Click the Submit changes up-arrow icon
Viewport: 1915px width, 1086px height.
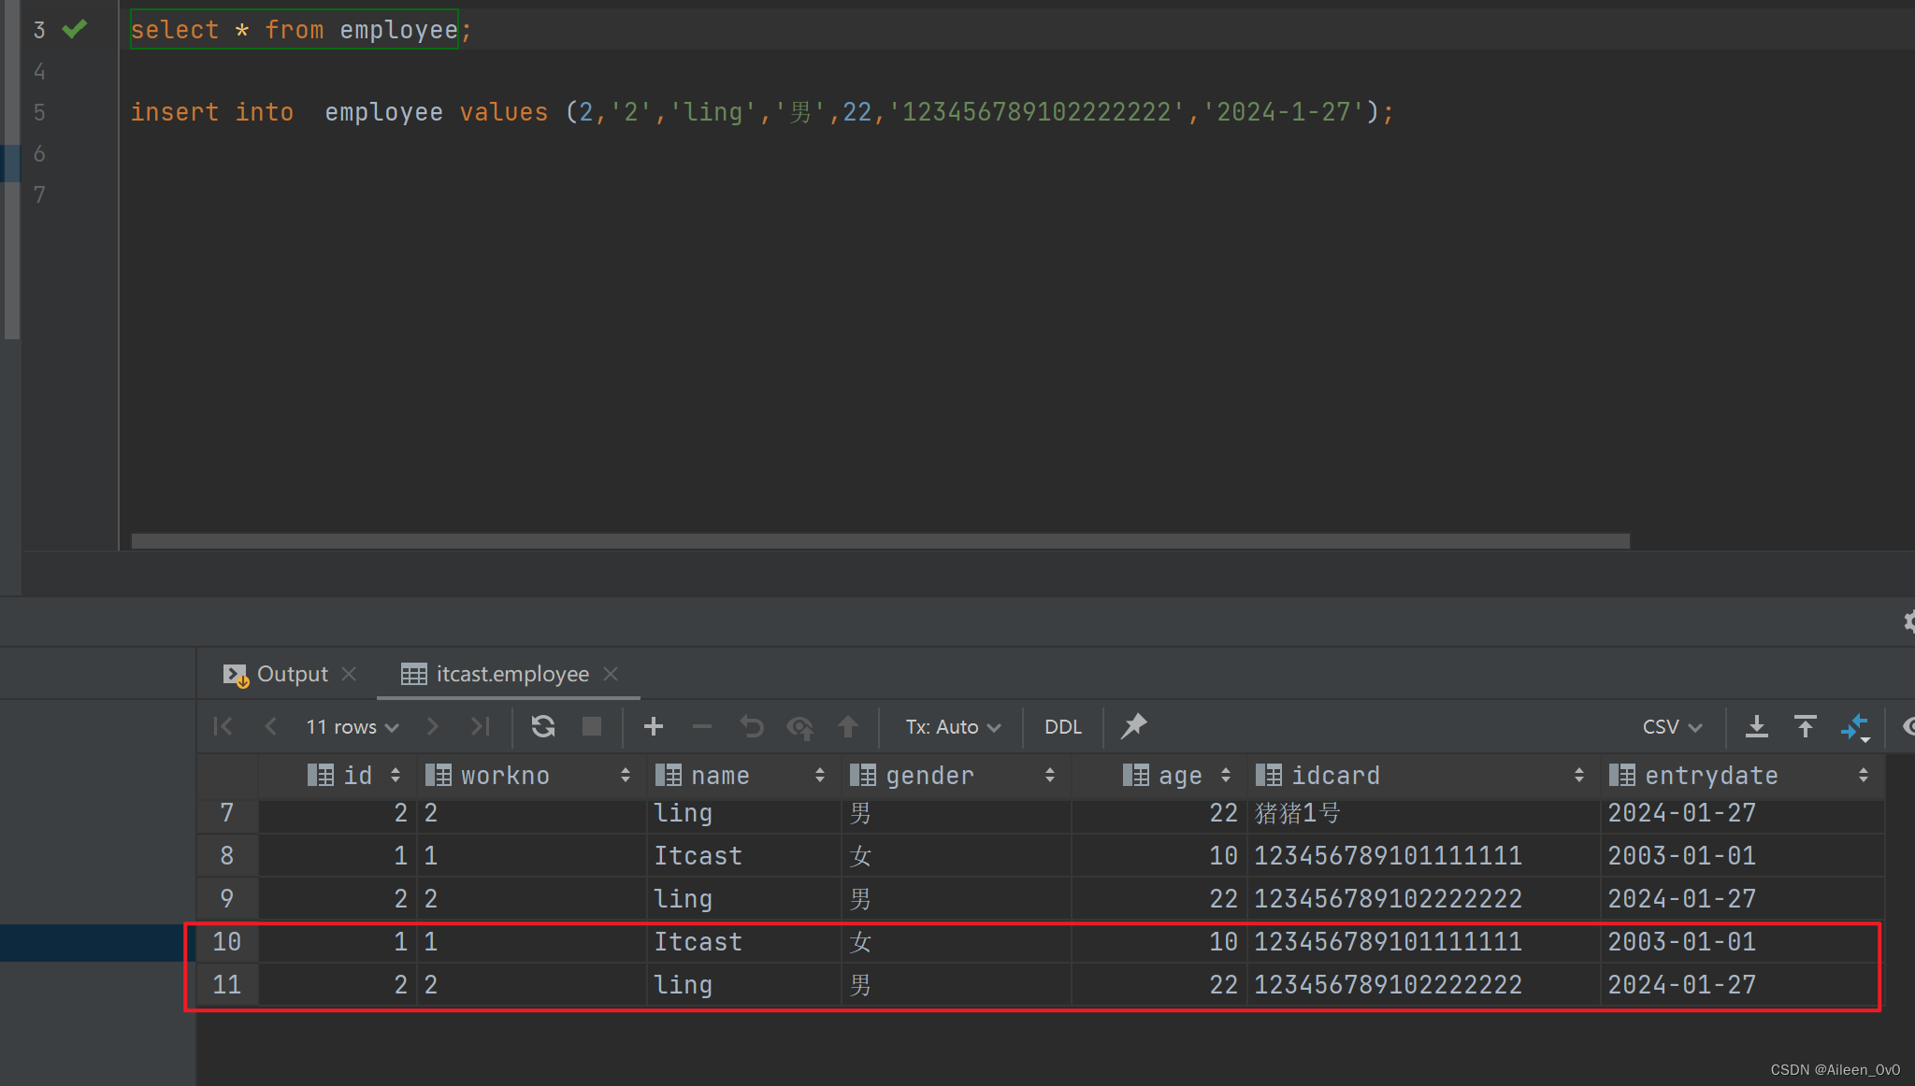pyautogui.click(x=848, y=726)
